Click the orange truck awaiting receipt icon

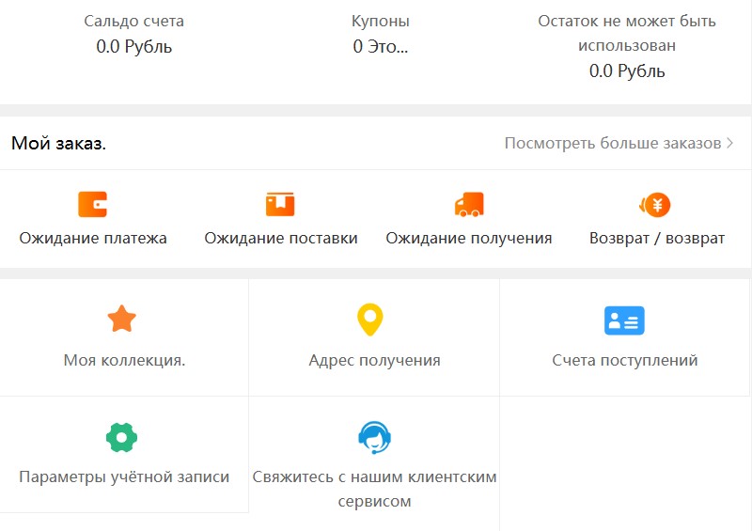468,204
